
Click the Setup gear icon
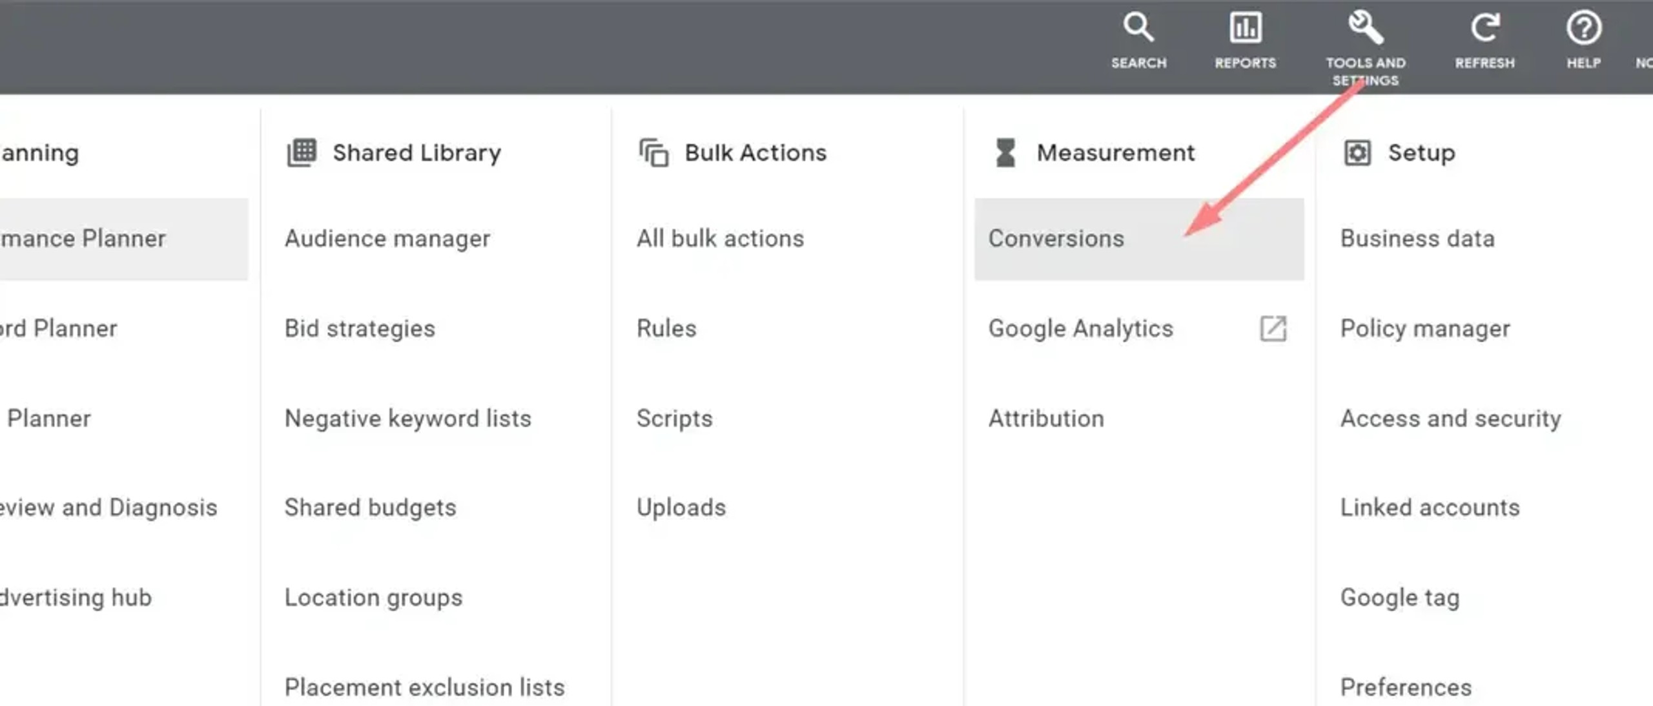point(1357,153)
